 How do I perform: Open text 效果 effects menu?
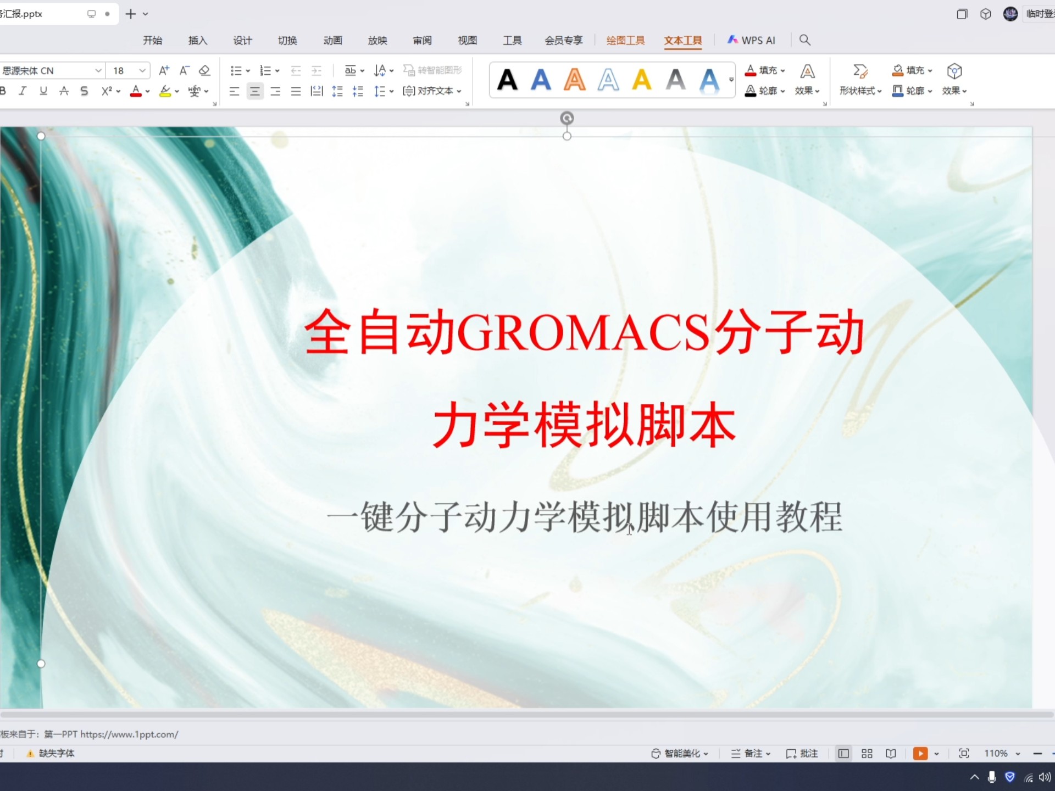pos(807,80)
